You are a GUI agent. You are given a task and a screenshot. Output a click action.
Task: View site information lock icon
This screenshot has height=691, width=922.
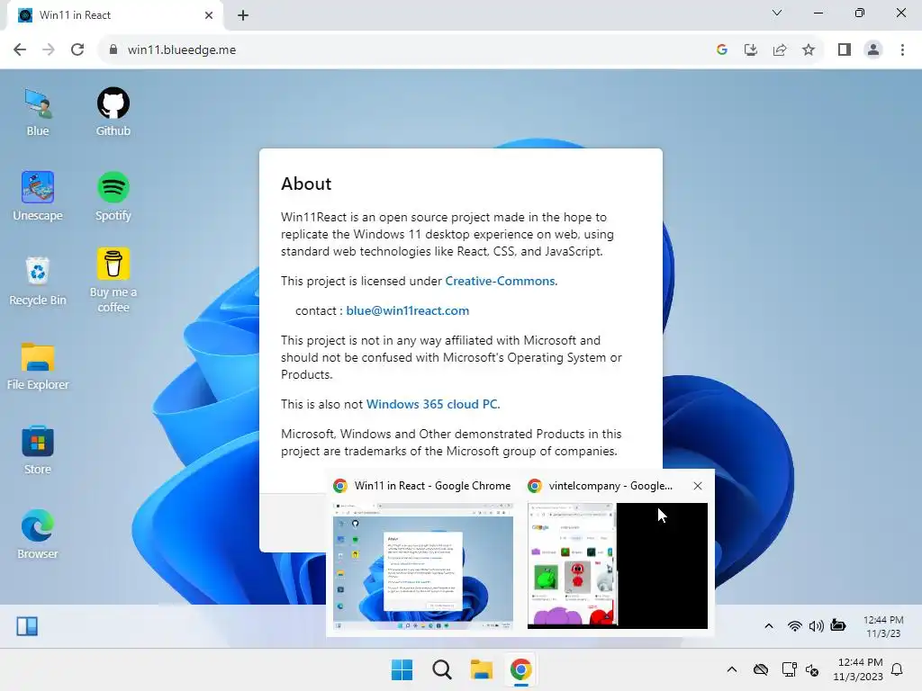click(113, 50)
